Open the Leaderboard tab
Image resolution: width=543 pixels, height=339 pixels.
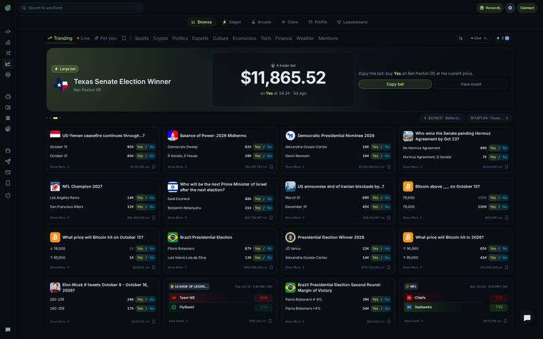(x=352, y=22)
